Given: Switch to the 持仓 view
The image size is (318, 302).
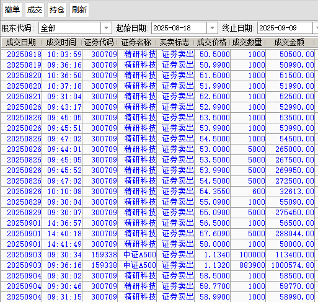Looking at the screenshot, I should tap(57, 10).
